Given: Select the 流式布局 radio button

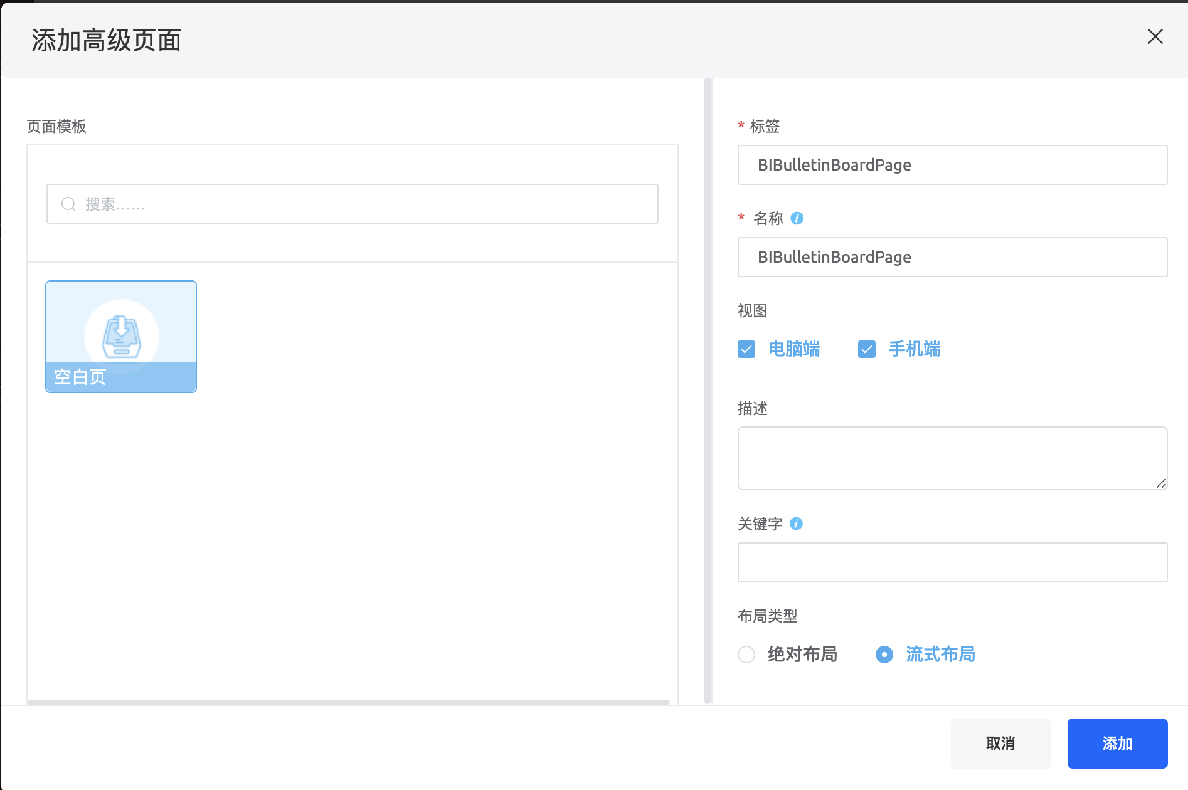Looking at the screenshot, I should [x=884, y=655].
